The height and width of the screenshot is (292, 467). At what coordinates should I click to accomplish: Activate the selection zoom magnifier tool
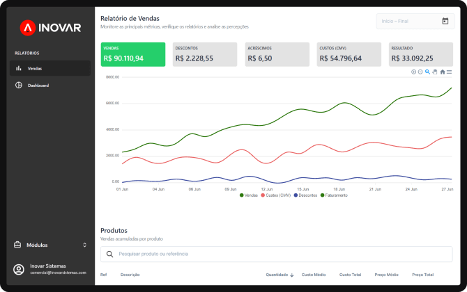[428, 72]
